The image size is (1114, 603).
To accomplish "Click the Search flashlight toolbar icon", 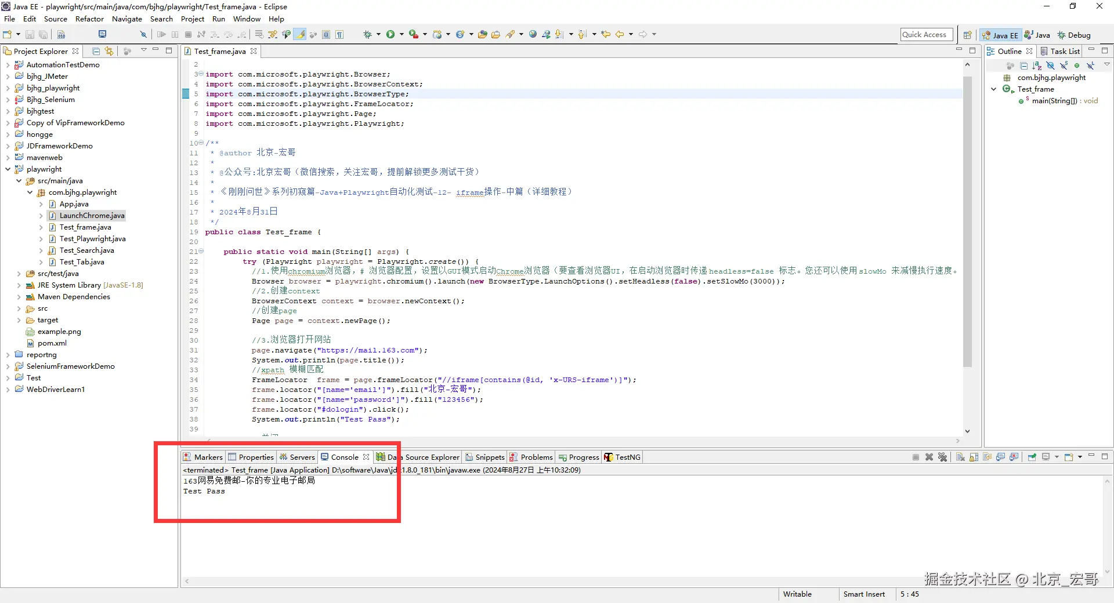I will [510, 34].
